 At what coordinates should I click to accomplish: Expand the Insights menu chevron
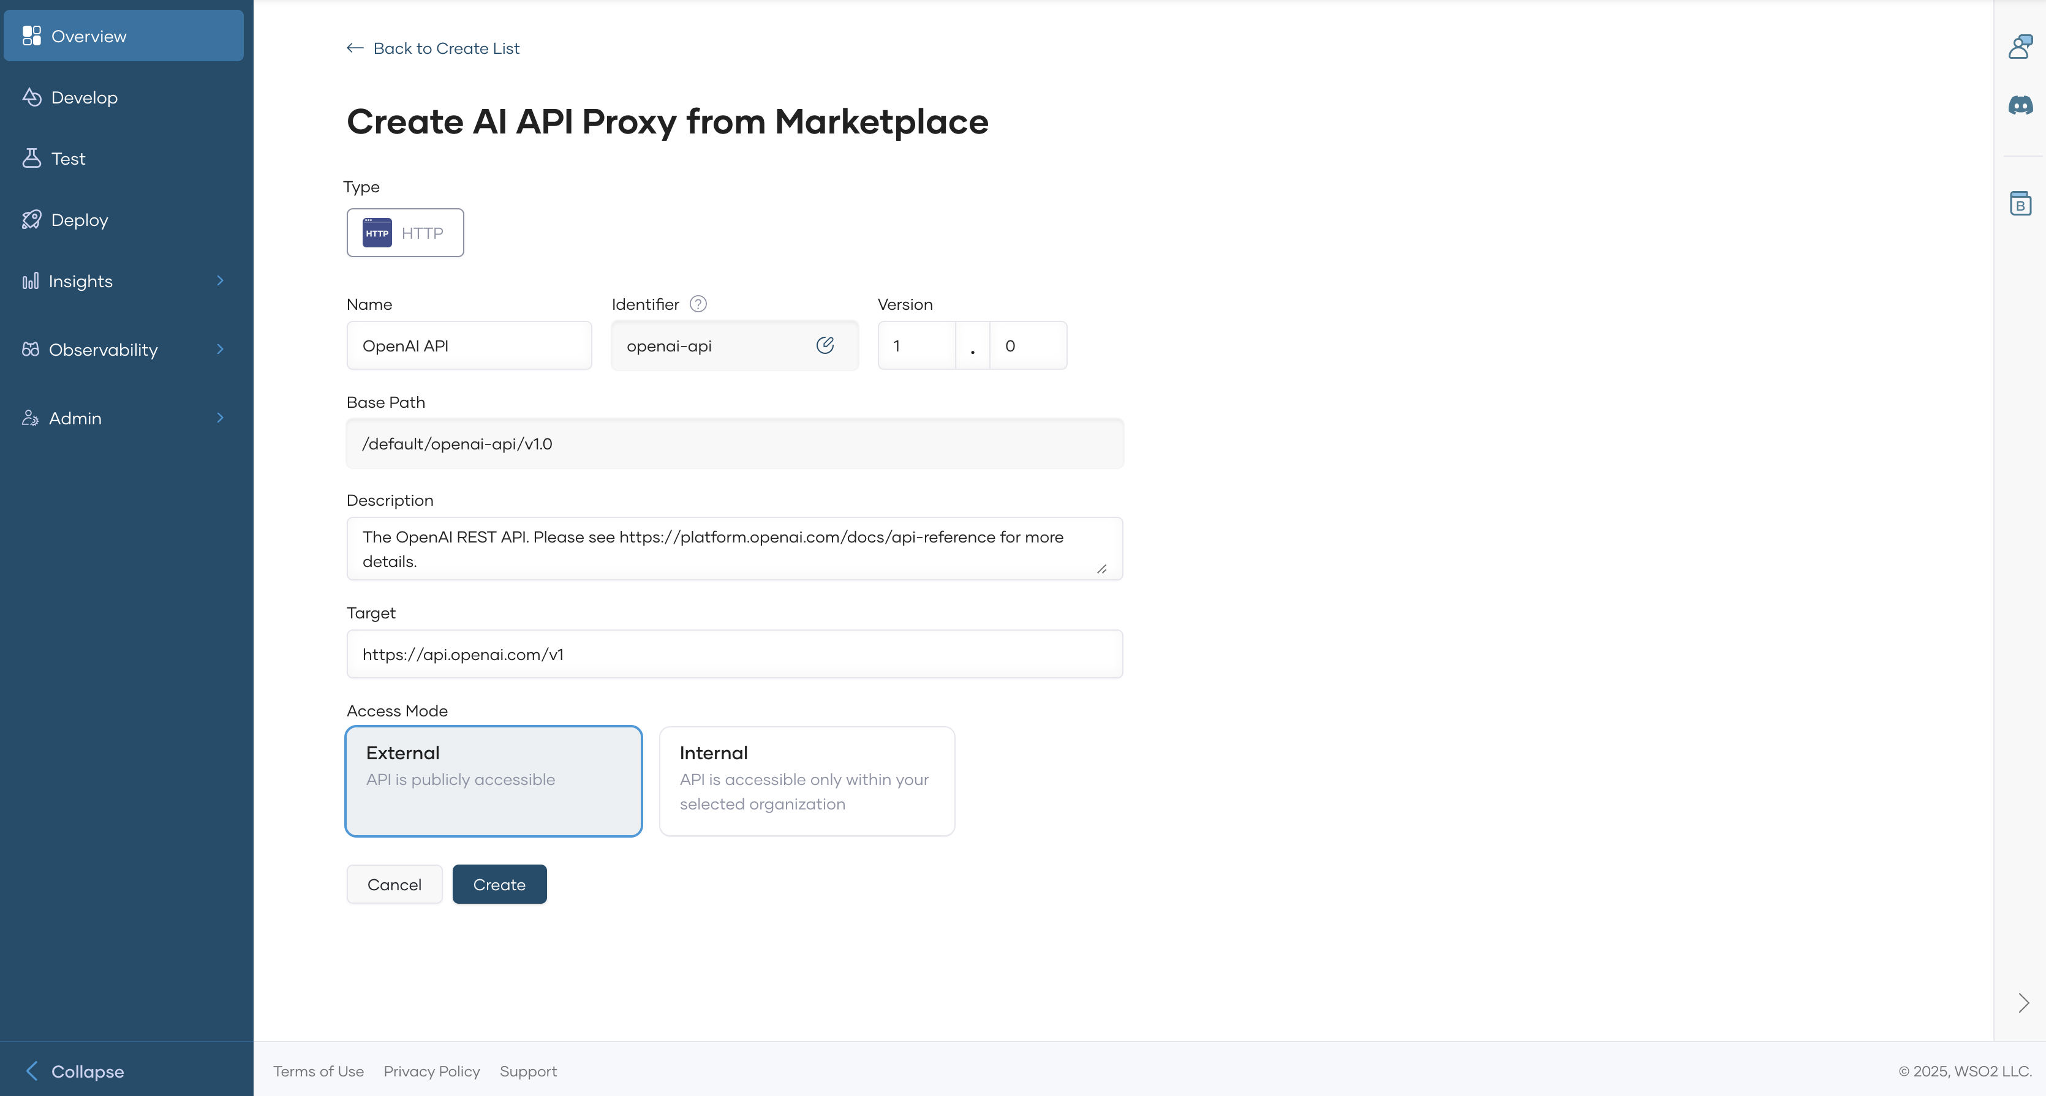click(x=220, y=281)
